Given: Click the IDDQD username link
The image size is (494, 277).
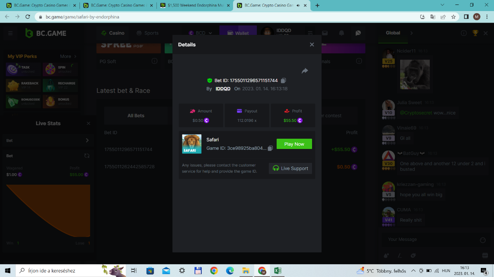Looking at the screenshot, I should click(x=223, y=89).
